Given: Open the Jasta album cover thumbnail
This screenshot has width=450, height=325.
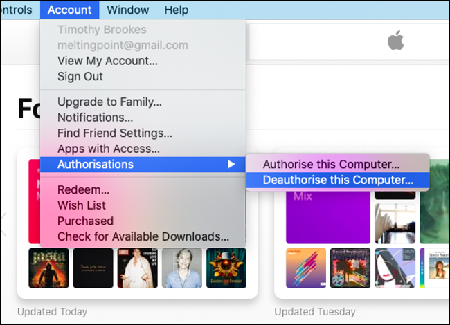Looking at the screenshot, I should [48, 268].
